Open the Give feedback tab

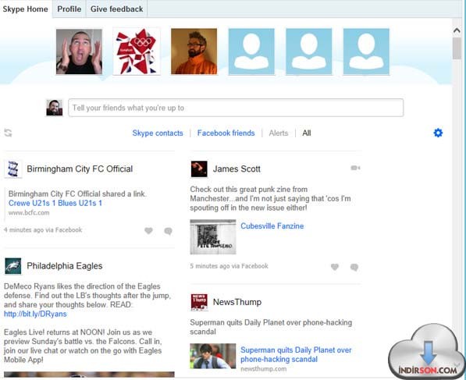click(x=117, y=9)
